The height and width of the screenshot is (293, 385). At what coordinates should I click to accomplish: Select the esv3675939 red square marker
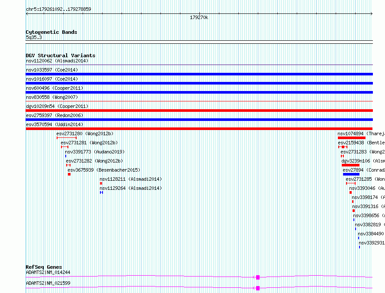[69, 174]
